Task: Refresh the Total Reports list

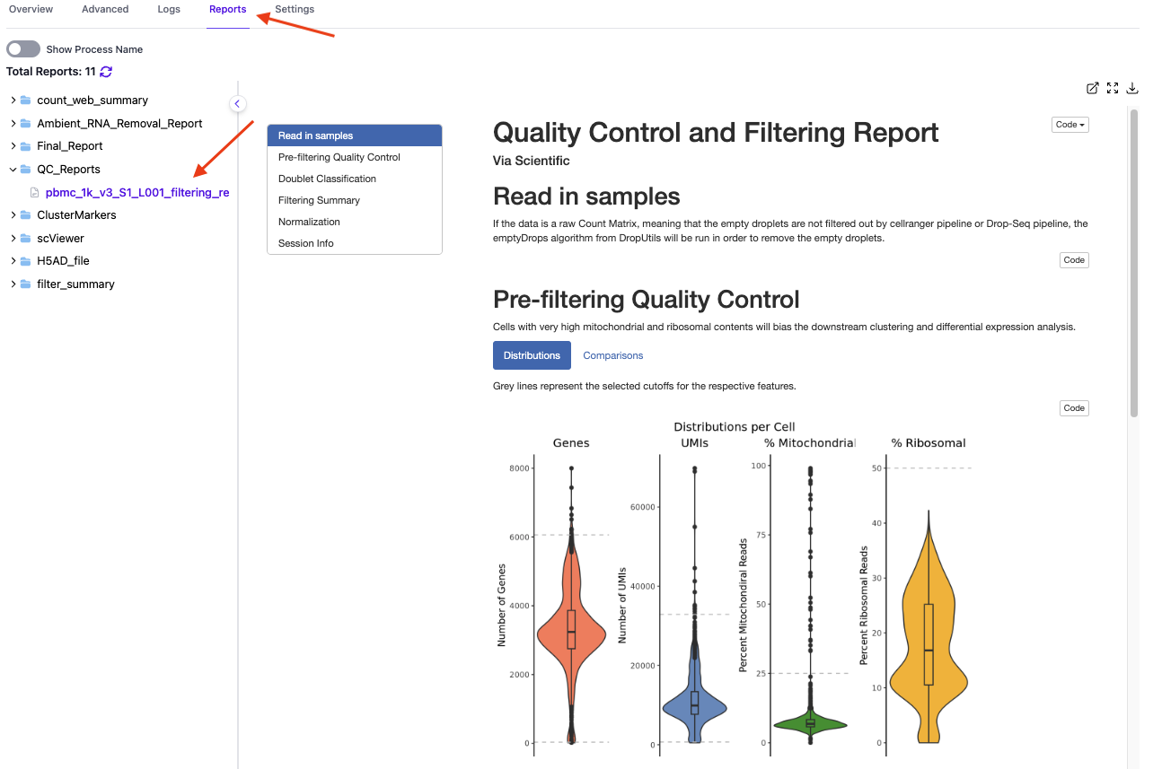Action: (x=106, y=72)
